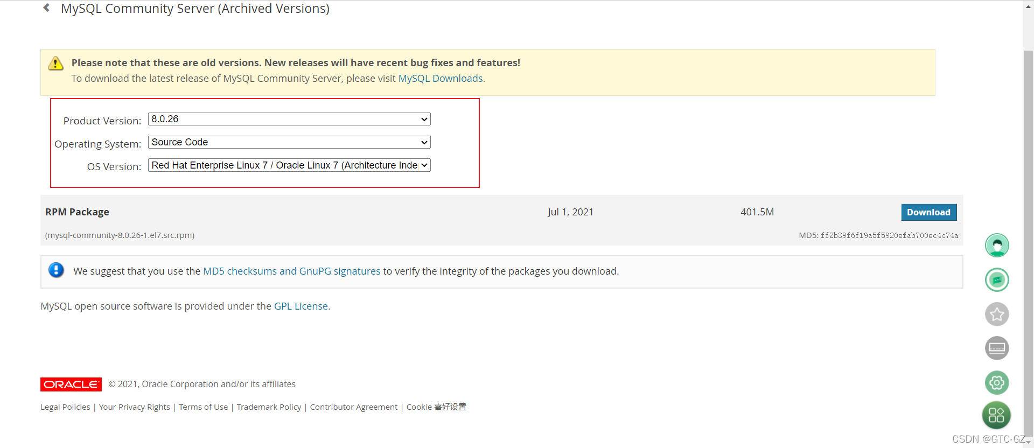The width and height of the screenshot is (1034, 448).
Task: Open the user avatar floating icon
Action: [997, 246]
